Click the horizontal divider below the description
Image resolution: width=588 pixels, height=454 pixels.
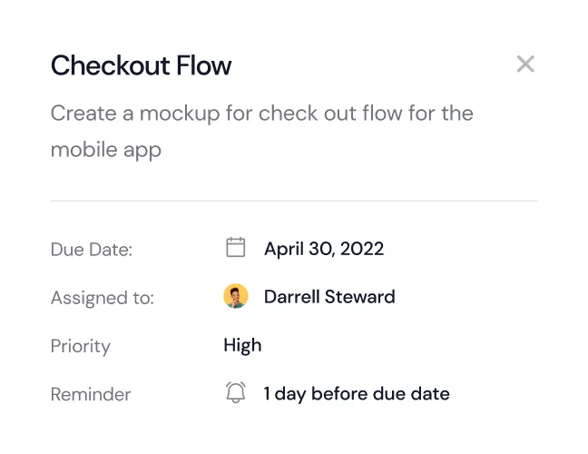(x=294, y=200)
